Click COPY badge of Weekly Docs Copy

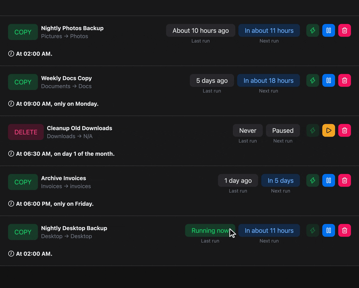(23, 82)
